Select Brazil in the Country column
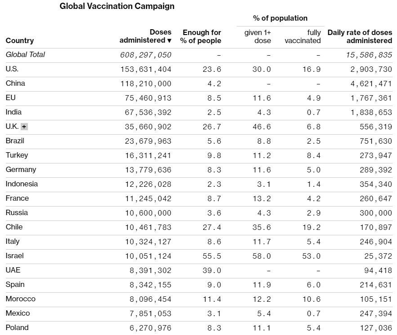 pyautogui.click(x=15, y=141)
